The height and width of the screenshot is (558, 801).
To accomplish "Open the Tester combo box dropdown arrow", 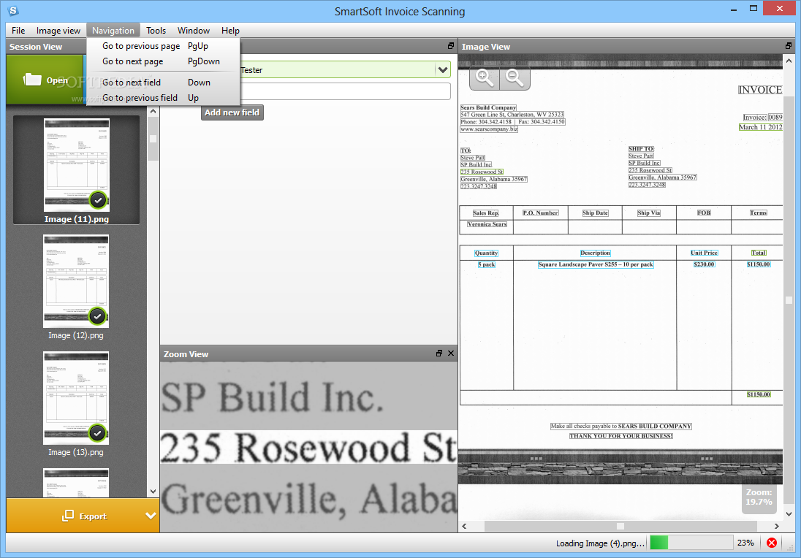I will coord(443,70).
